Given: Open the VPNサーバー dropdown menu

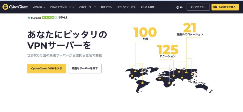Looking at the screenshot, I should coord(87,7).
